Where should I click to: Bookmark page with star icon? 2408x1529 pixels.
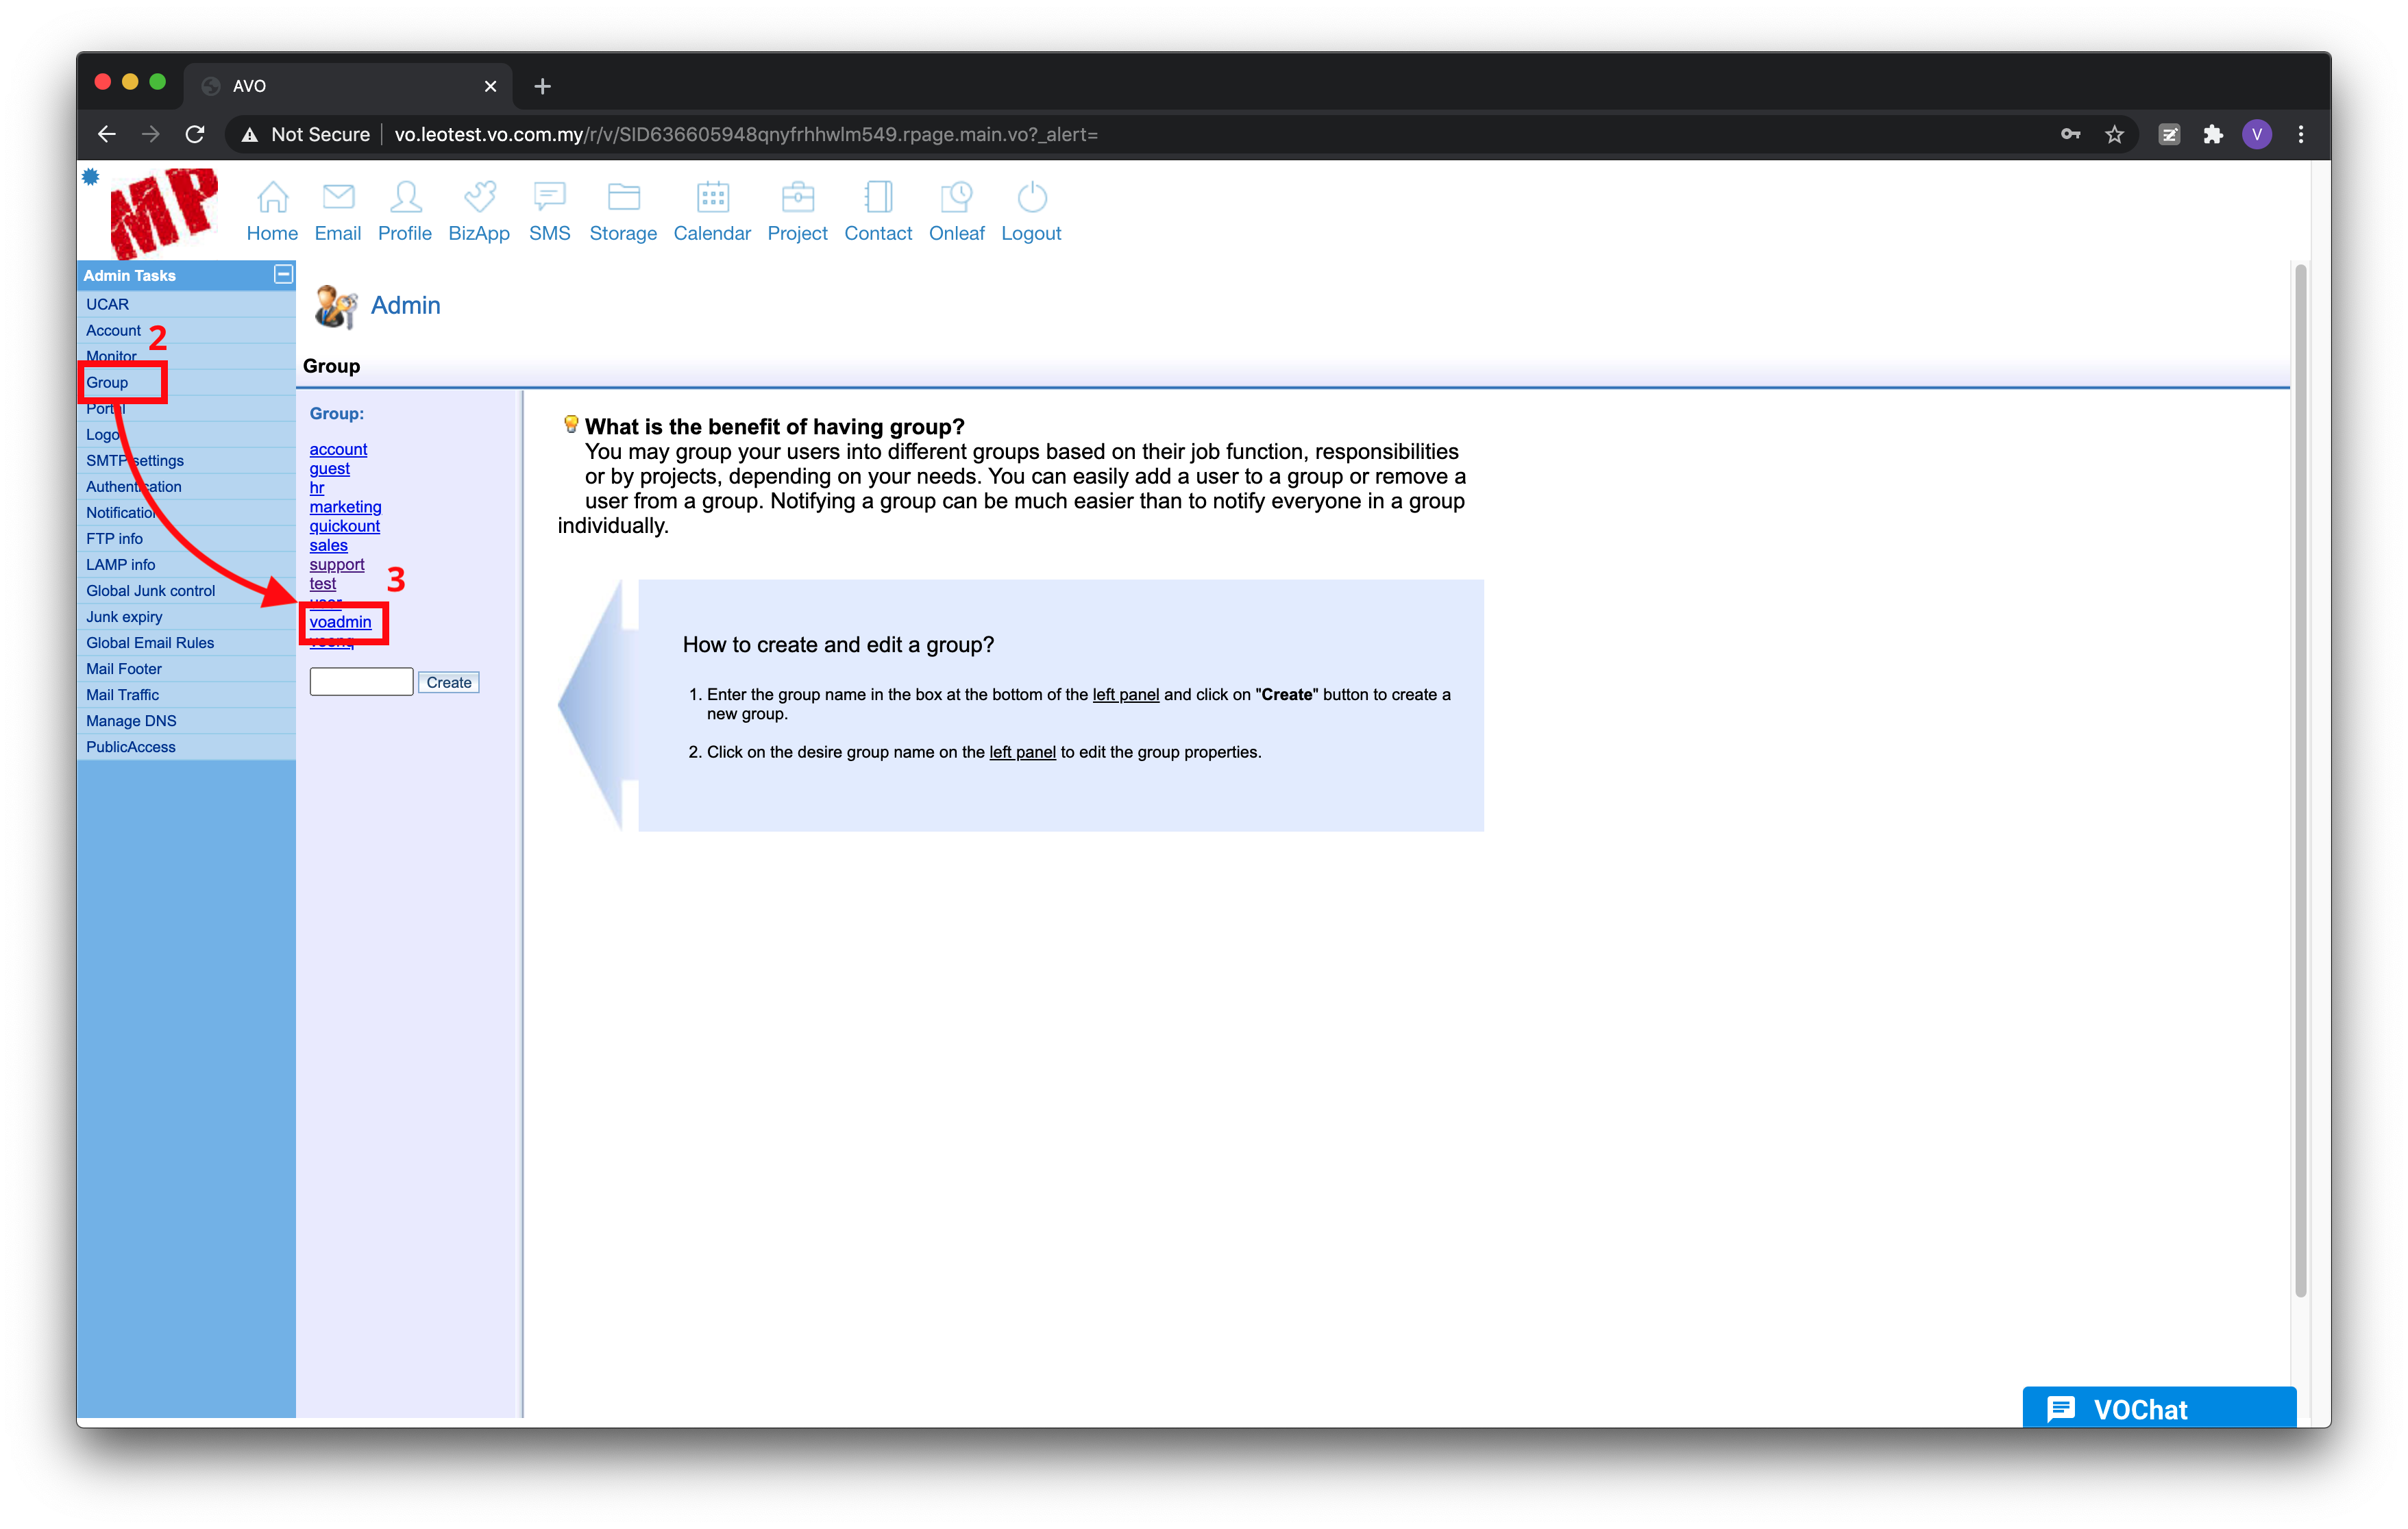coord(2114,134)
